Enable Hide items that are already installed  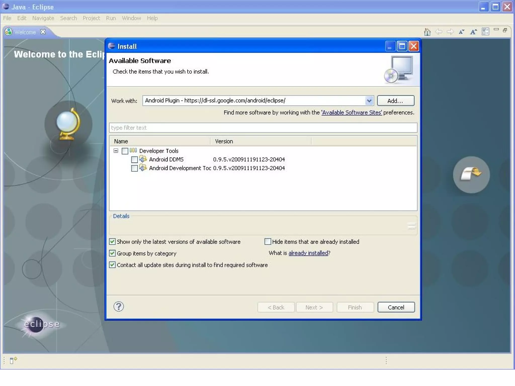[268, 242]
